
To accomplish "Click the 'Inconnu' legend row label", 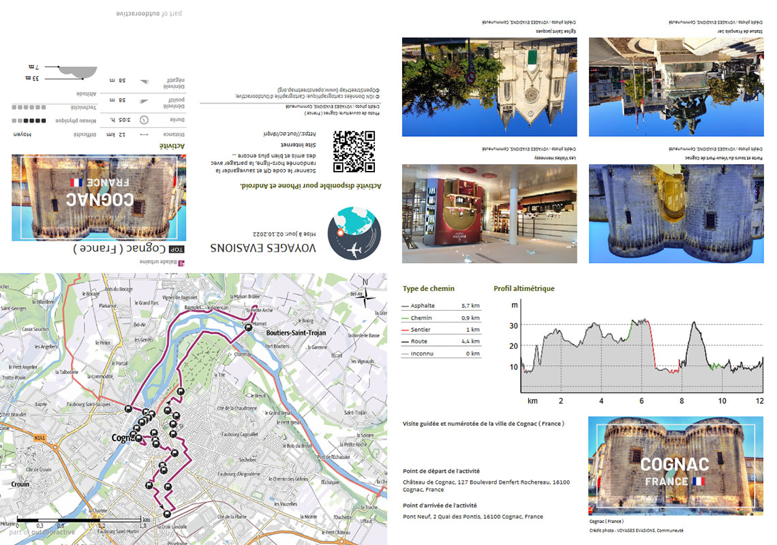I will pos(422,354).
